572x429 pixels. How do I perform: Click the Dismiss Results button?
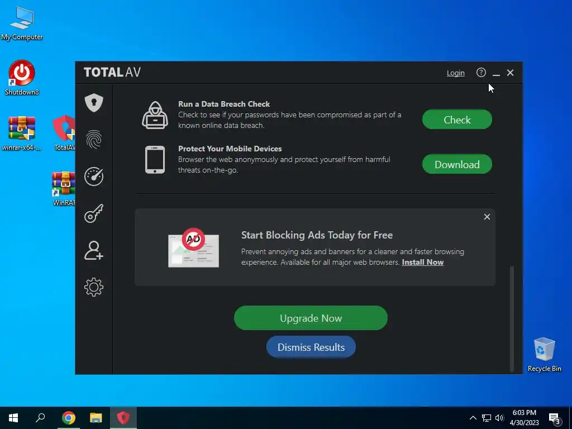click(x=311, y=347)
